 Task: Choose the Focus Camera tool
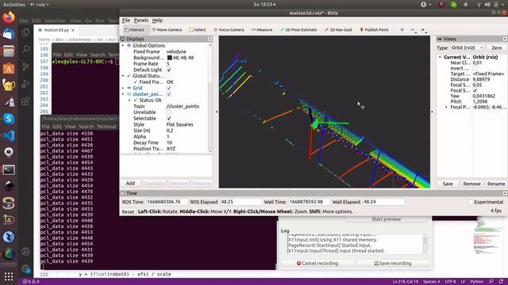pyautogui.click(x=229, y=30)
